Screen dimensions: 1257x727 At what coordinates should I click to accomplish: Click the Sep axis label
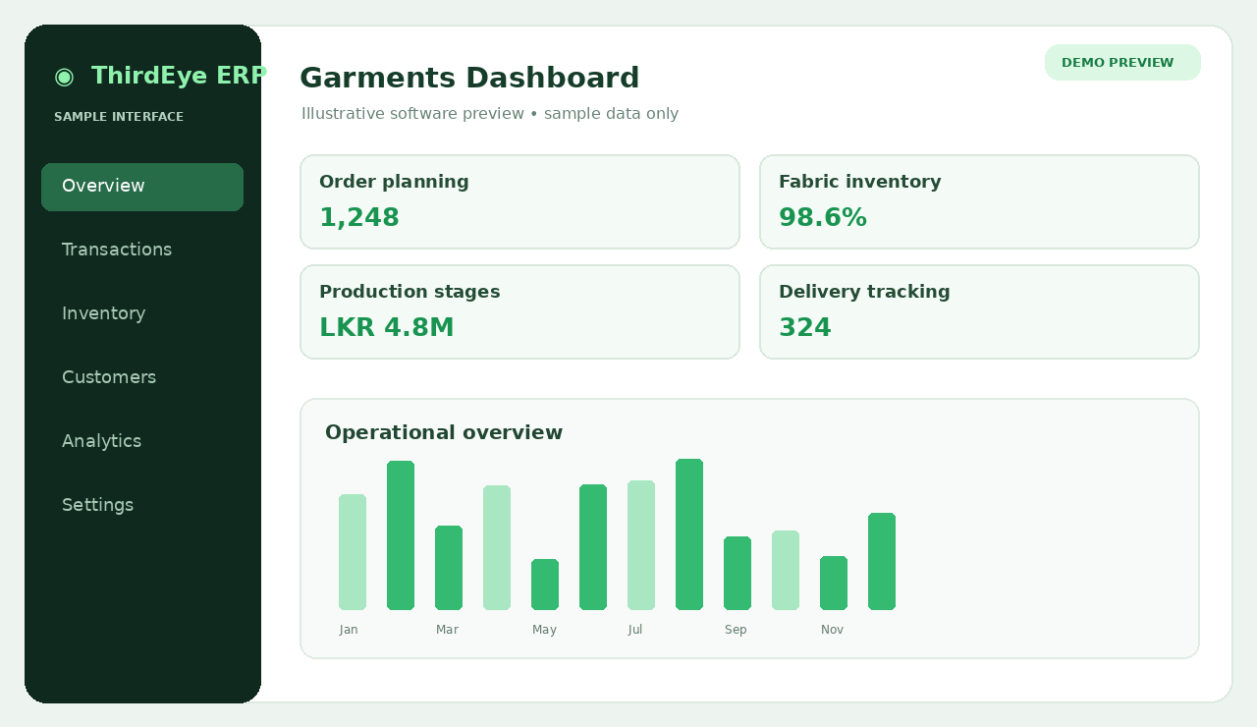(x=736, y=630)
